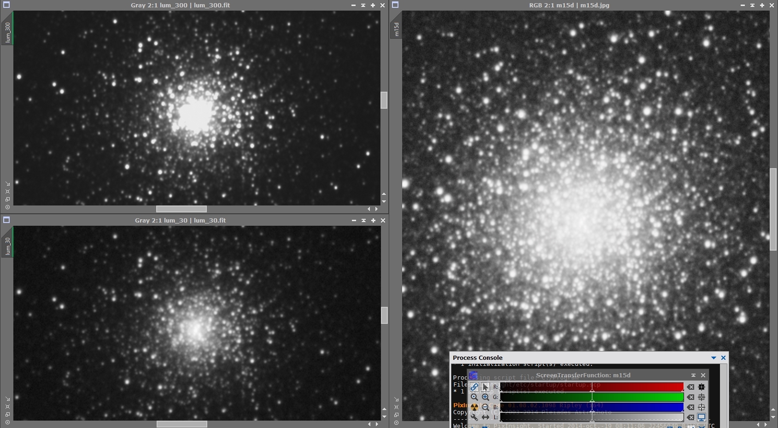This screenshot has width=778, height=428.
Task: Click the vertical scrollbar thumb in lum_30 window
Action: pos(385,316)
